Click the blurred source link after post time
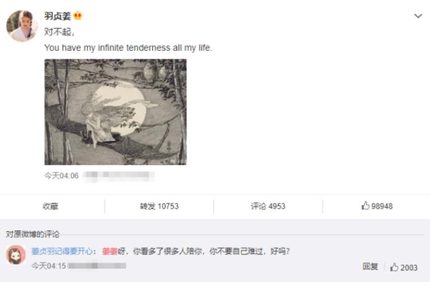The image size is (430, 282). [x=119, y=176]
